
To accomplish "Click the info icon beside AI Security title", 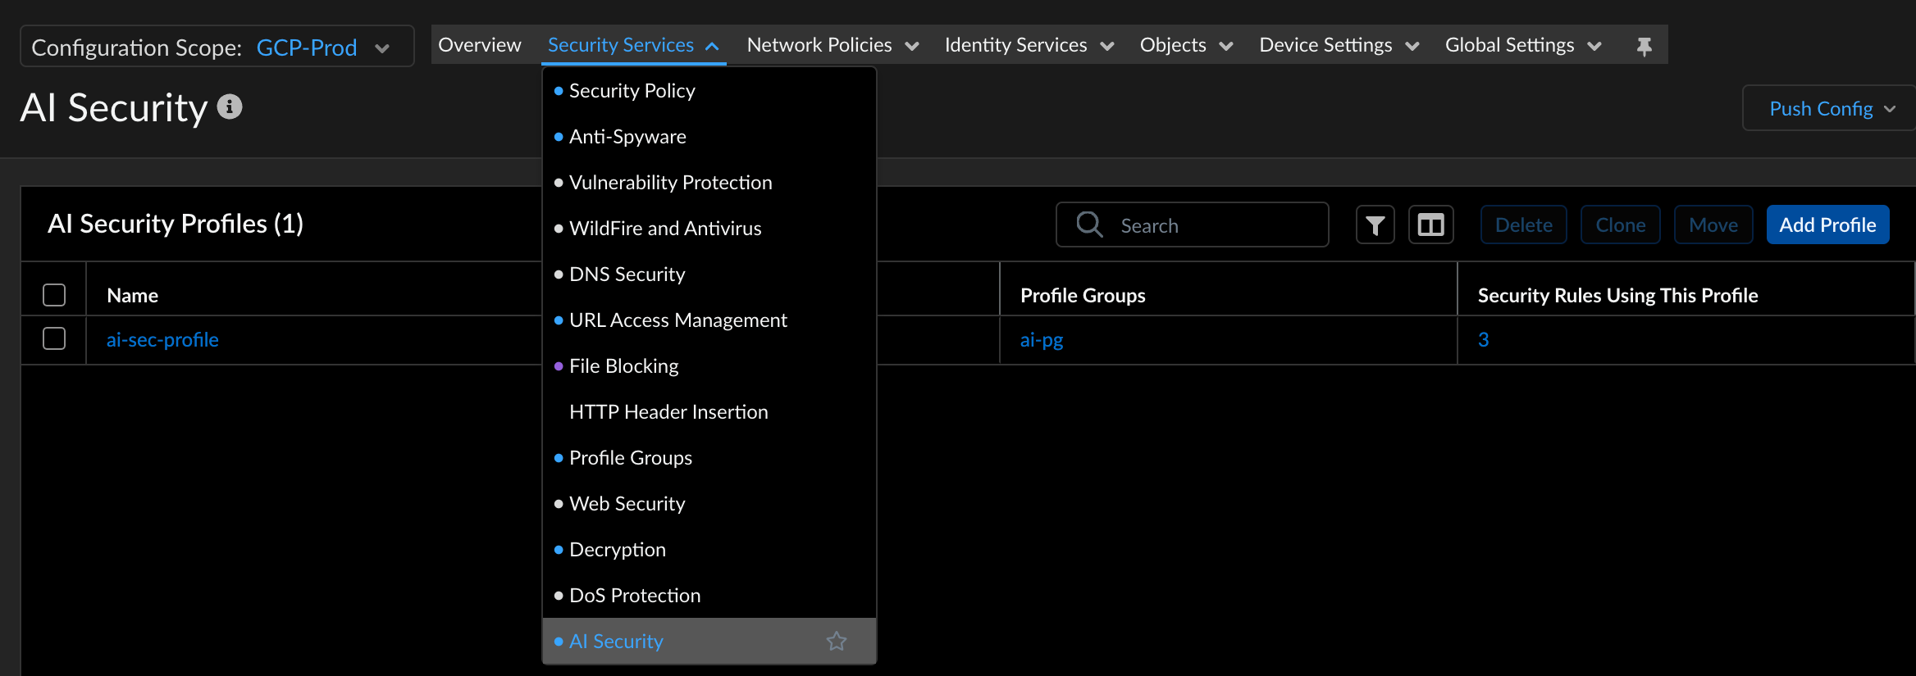I will (x=230, y=107).
